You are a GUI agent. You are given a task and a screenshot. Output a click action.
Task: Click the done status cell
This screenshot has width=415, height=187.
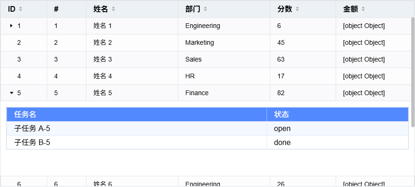pos(282,143)
